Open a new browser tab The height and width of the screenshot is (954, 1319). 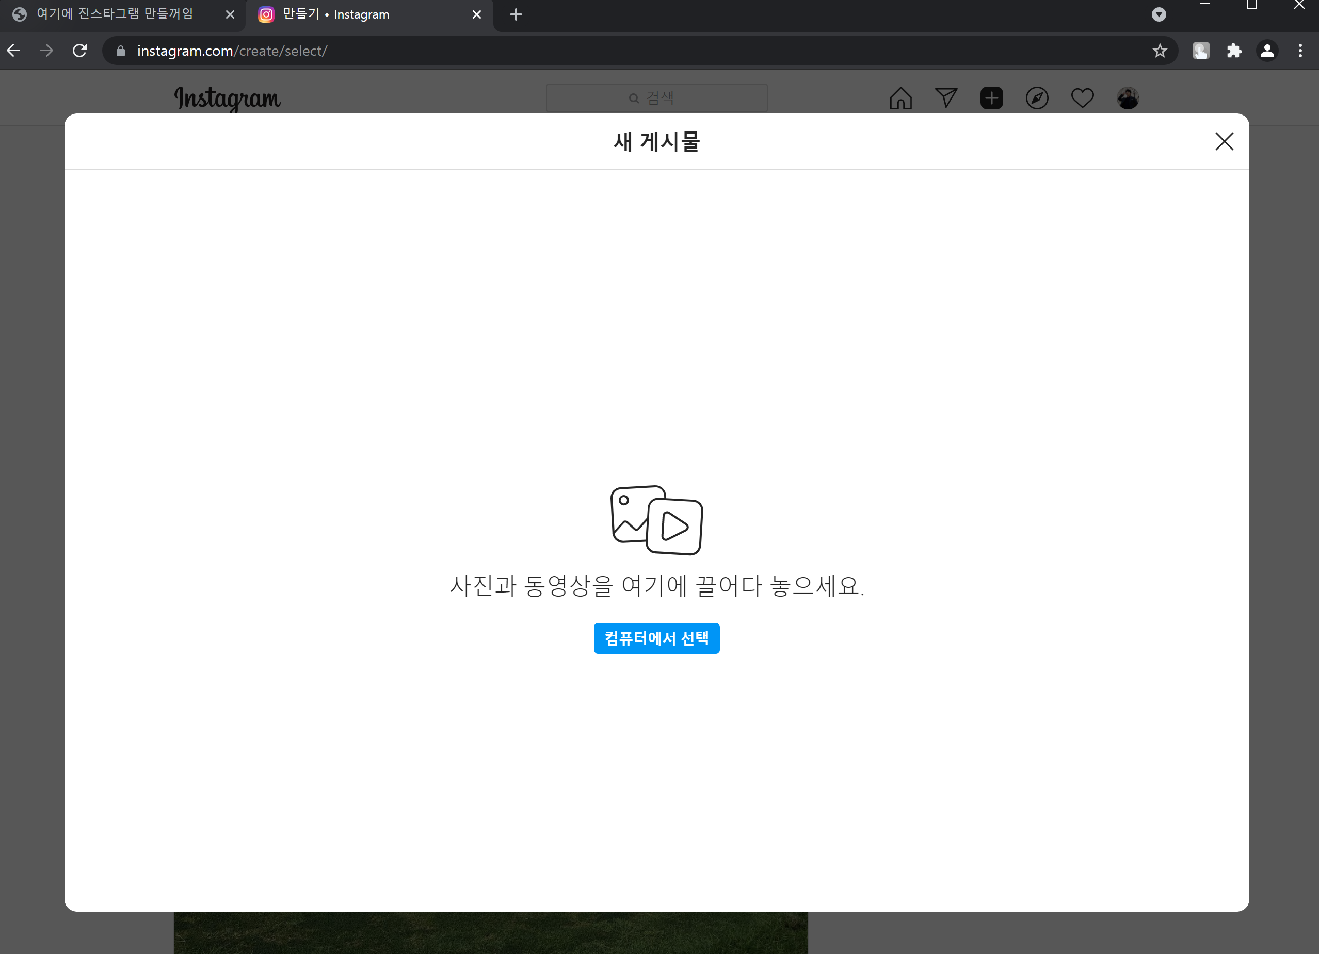tap(516, 14)
